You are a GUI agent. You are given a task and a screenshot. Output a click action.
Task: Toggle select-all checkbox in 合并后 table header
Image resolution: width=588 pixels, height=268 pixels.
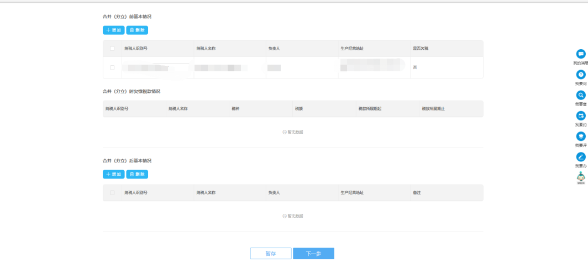112,193
